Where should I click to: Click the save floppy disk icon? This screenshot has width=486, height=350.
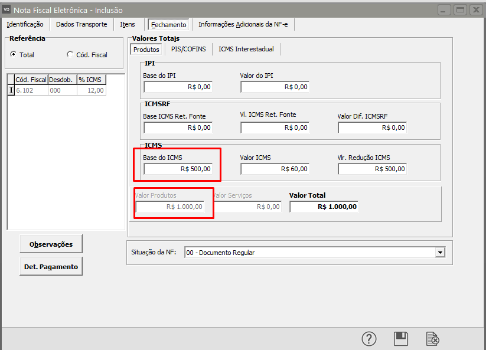(x=401, y=338)
